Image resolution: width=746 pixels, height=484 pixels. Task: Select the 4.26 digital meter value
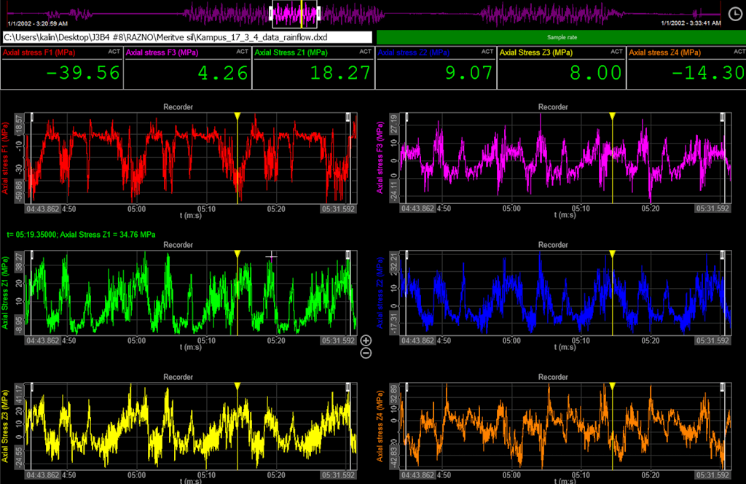223,73
